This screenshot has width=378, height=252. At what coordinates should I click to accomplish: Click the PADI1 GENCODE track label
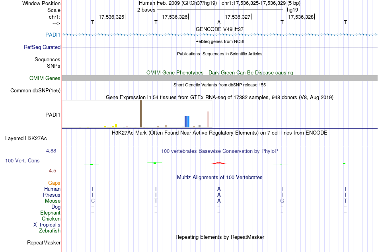coord(53,35)
